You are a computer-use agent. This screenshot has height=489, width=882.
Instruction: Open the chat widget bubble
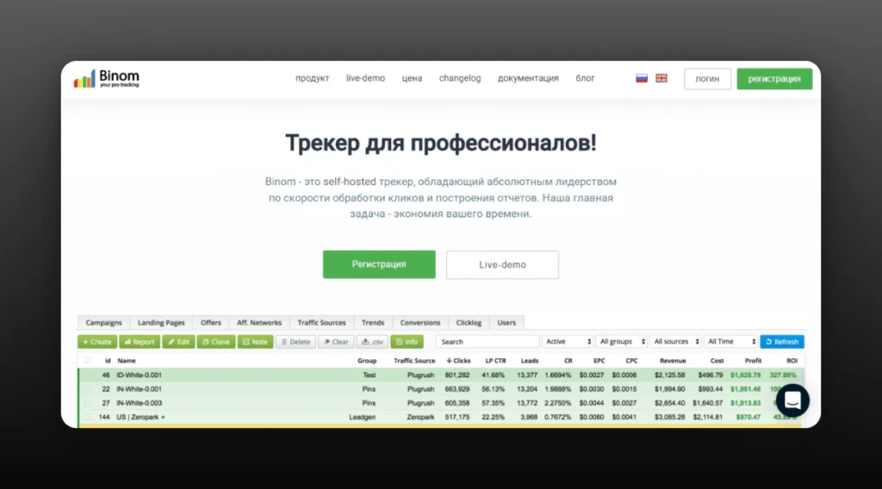pos(792,400)
